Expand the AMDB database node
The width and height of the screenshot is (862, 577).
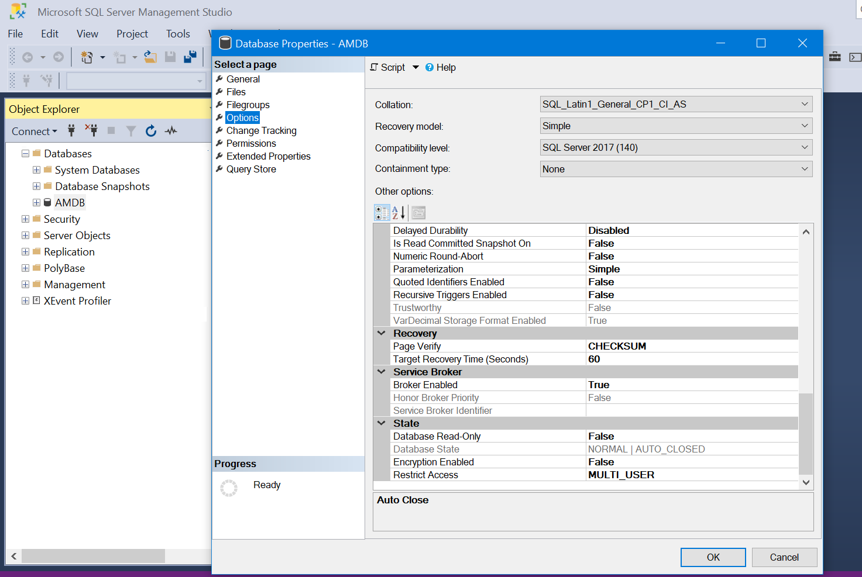pos(36,203)
